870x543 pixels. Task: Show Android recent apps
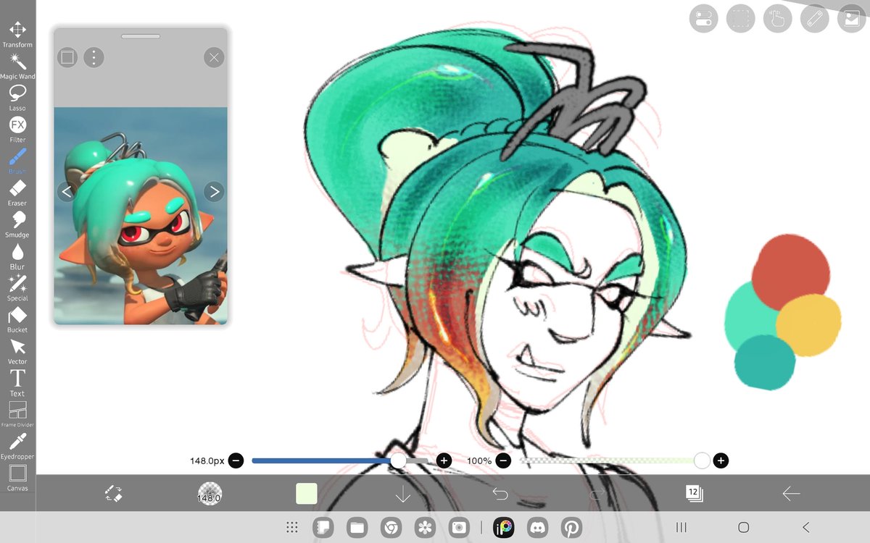pyautogui.click(x=681, y=528)
